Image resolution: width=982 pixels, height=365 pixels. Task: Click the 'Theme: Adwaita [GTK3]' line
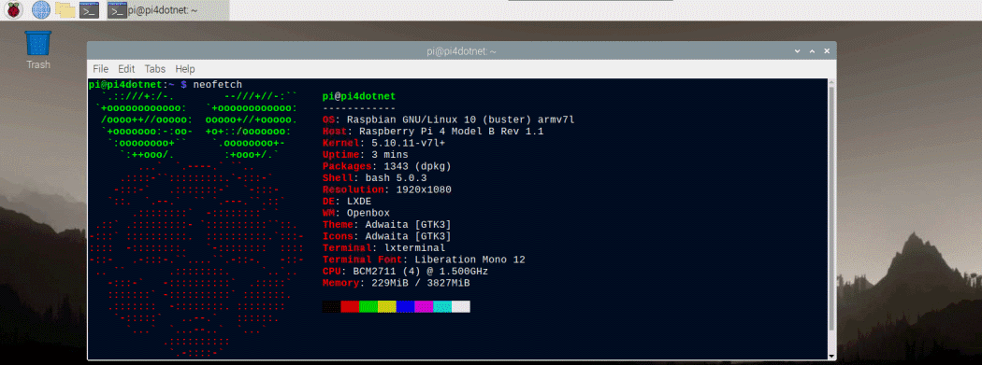point(387,224)
